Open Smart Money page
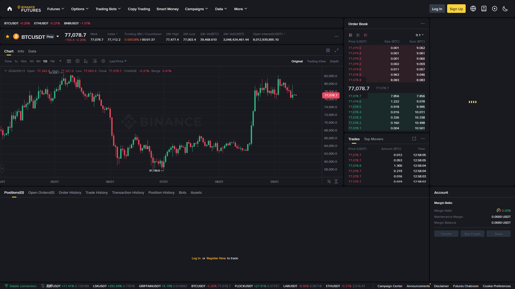Viewport: 515px width, 289px height. coord(168,9)
